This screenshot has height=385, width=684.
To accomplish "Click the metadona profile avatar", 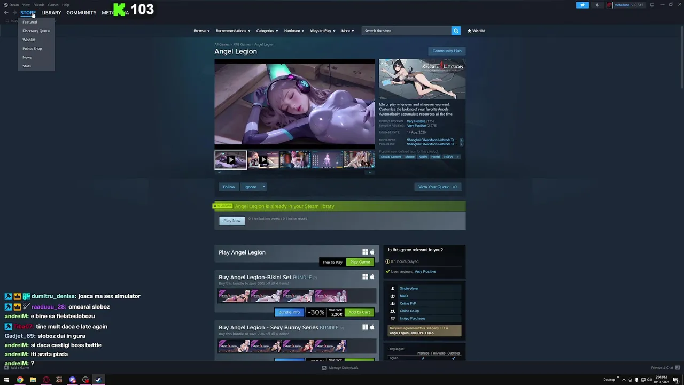I will pyautogui.click(x=609, y=5).
